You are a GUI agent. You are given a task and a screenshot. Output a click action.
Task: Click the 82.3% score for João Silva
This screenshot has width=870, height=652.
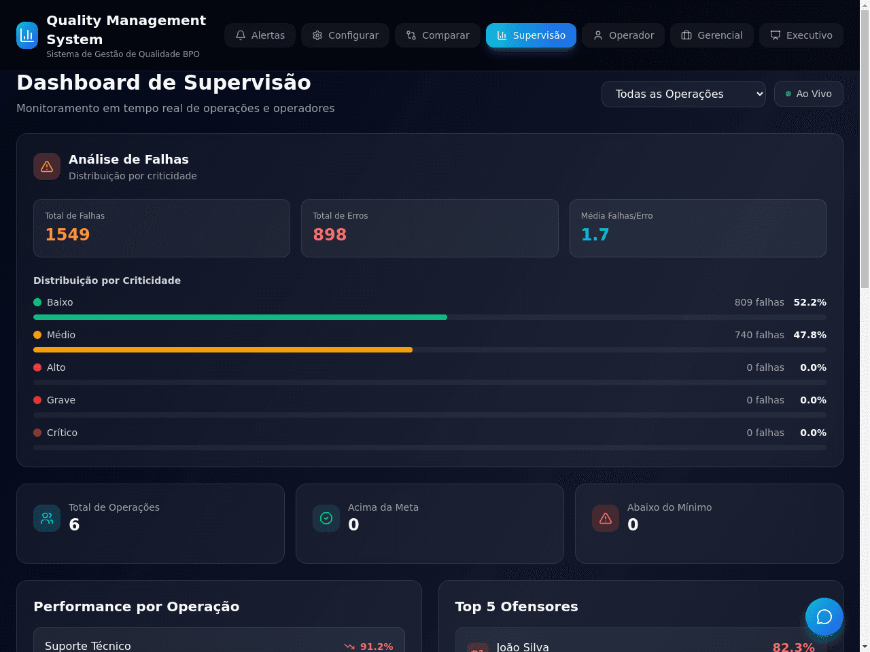(793, 647)
